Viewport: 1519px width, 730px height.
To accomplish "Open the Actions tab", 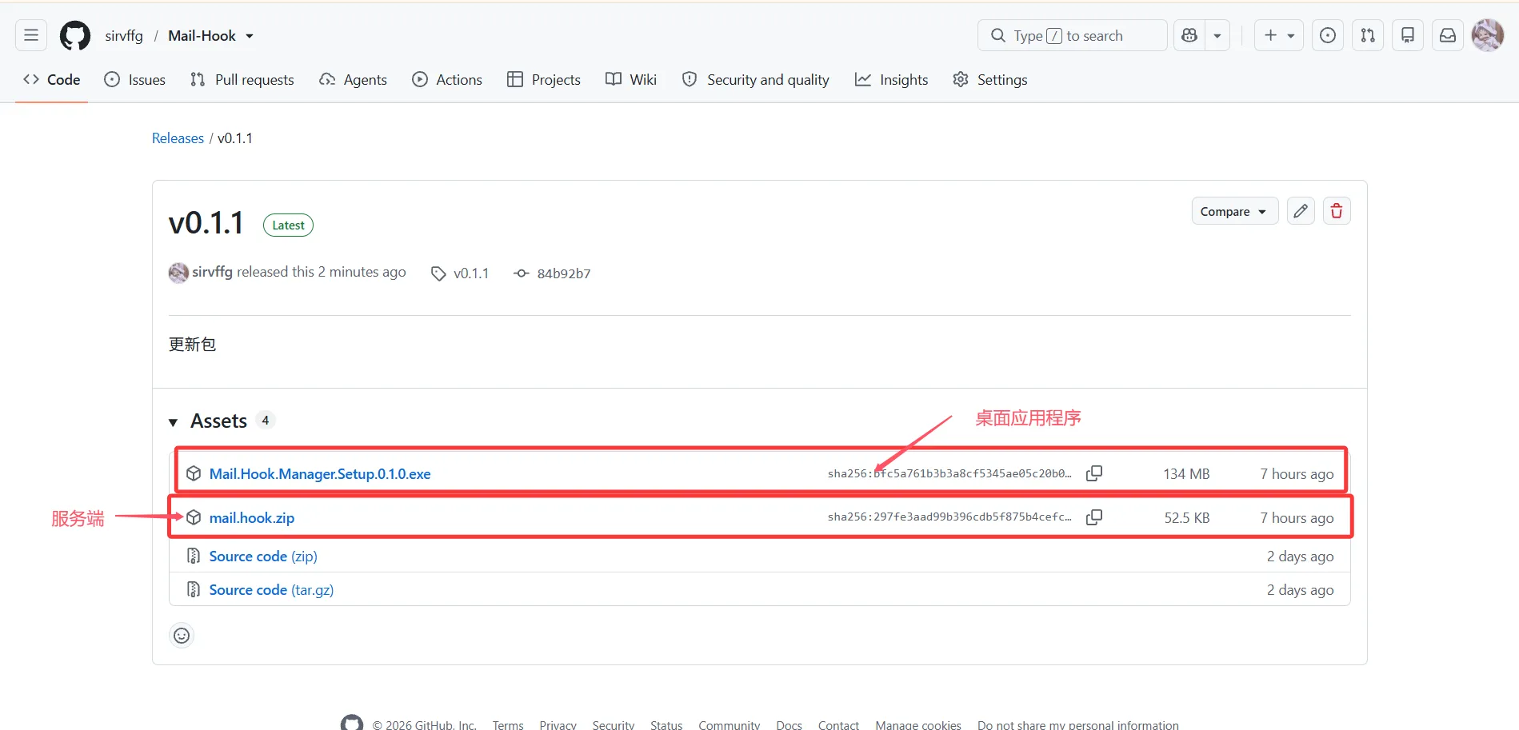I will [x=447, y=80].
